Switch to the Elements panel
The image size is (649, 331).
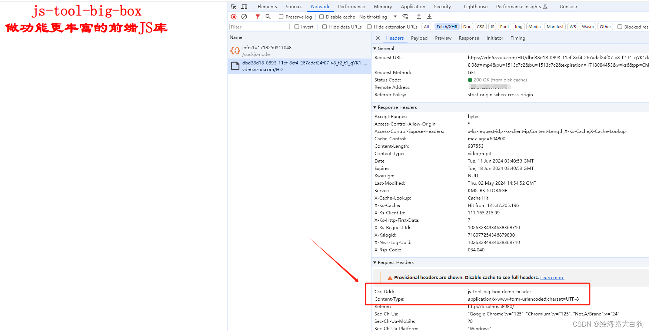point(267,7)
